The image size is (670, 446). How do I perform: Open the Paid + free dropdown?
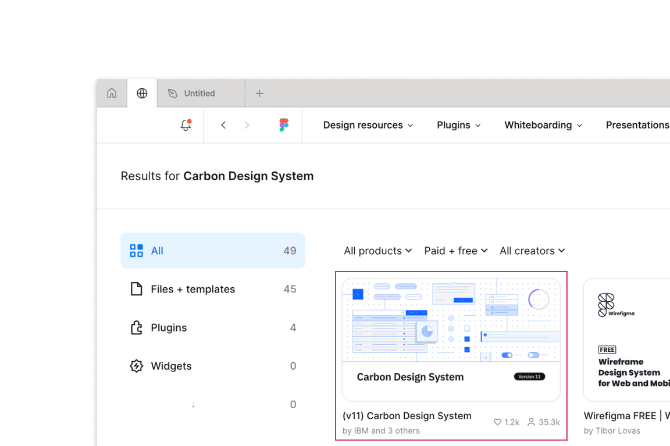tap(455, 251)
